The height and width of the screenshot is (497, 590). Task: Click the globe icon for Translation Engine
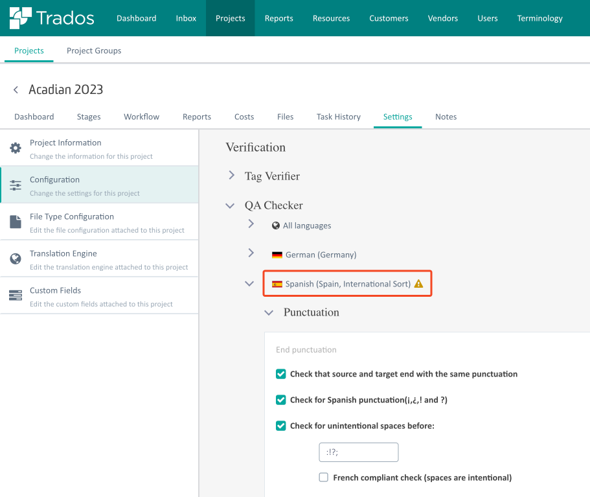[16, 259]
